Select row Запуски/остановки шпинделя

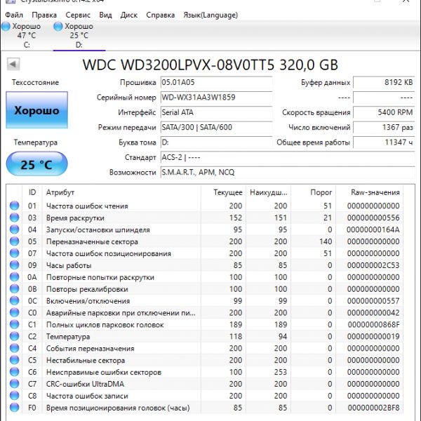pyautogui.click(x=205, y=229)
